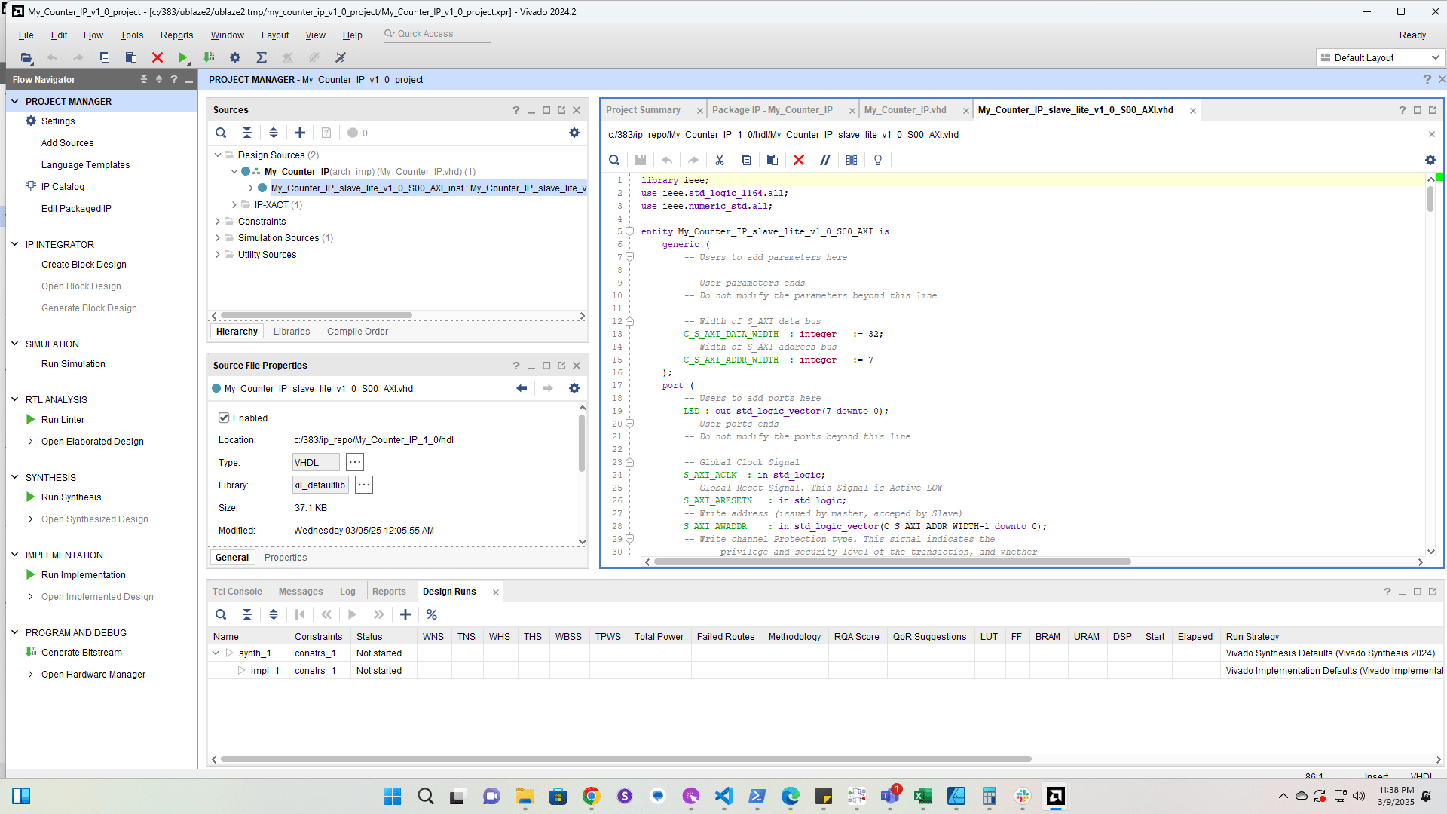Screen dimensions: 1447x814
Task: Expand the Constraints folder in Sources tree
Action: (218, 222)
